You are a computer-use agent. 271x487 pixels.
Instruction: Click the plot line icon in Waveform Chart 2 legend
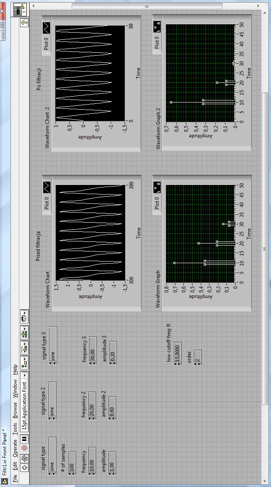46,28
